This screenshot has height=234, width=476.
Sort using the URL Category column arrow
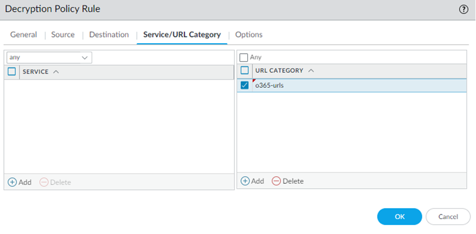click(311, 71)
